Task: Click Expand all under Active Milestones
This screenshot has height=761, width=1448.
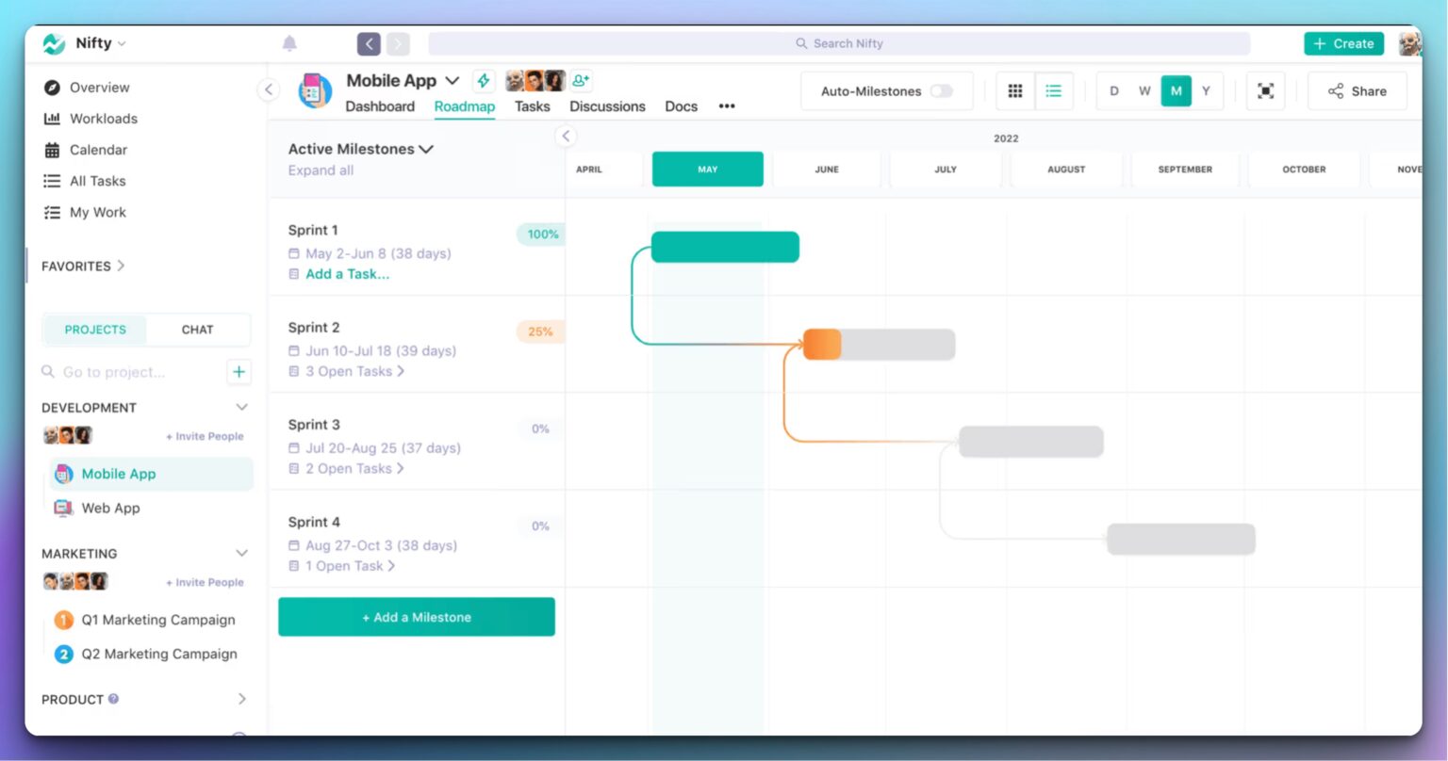Action: pos(320,170)
